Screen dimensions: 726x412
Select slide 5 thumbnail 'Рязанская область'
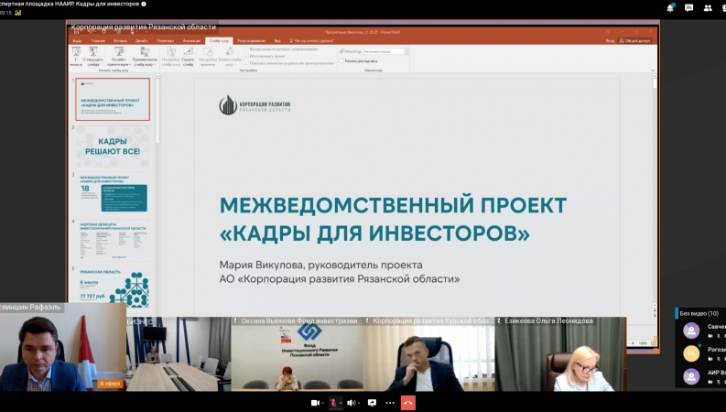coord(113,287)
